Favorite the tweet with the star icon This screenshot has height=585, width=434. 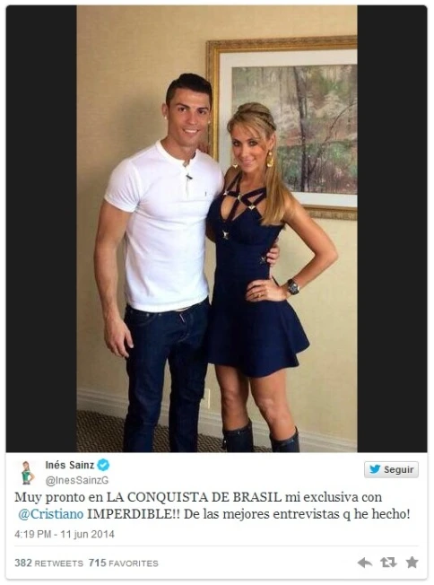click(412, 562)
